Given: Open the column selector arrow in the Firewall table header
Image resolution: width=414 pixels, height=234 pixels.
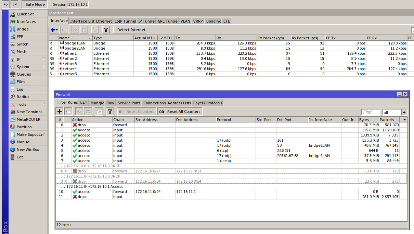Looking at the screenshot, I should pyautogui.click(x=405, y=120).
